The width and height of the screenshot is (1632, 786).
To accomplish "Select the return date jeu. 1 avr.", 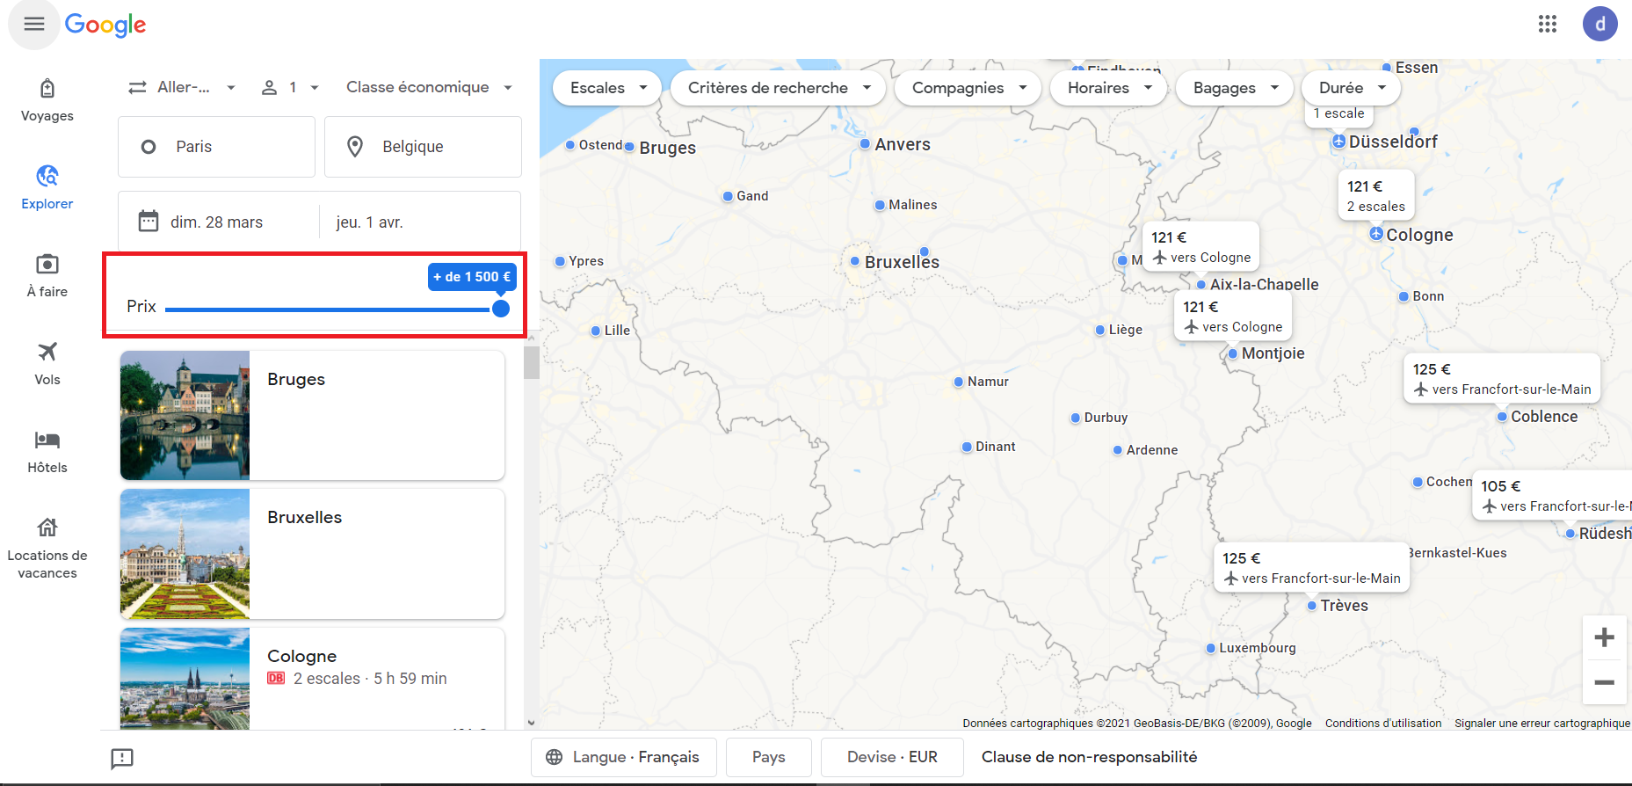I will [x=420, y=222].
